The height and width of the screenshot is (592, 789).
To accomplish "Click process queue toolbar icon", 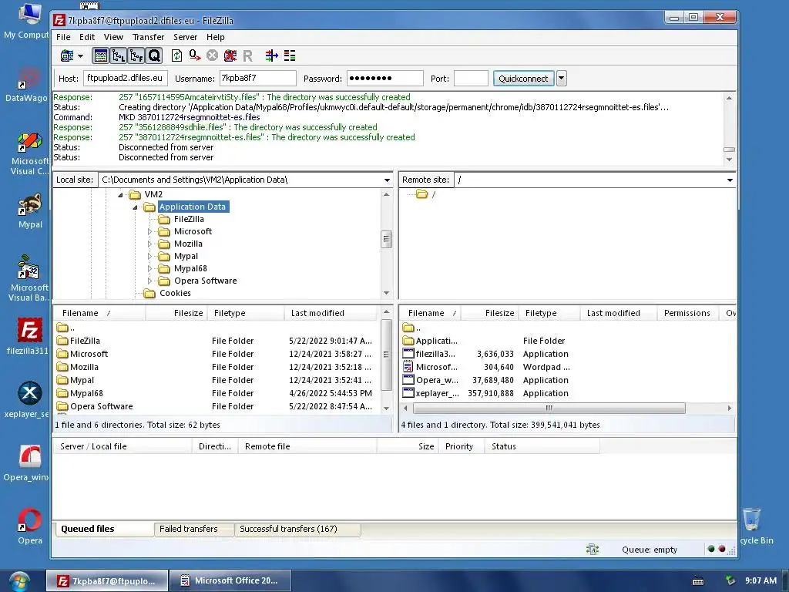I will (195, 55).
